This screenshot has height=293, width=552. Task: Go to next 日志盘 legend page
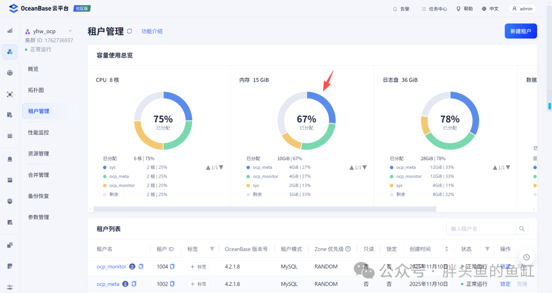point(508,168)
